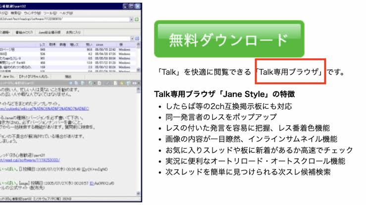Viewport: 366px width, 205px height.
Task: Select the Jane Do.. thread tab
Action: coord(8,77)
